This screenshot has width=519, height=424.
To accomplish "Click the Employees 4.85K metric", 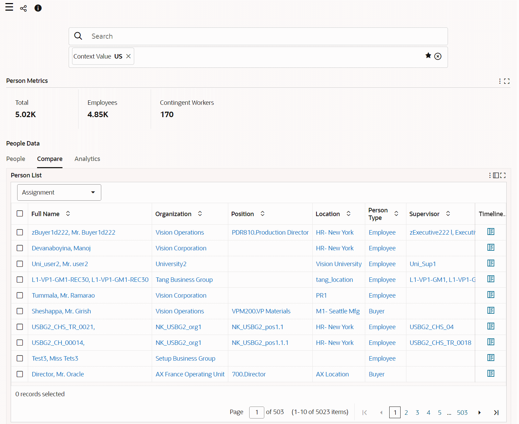I will 102,109.
